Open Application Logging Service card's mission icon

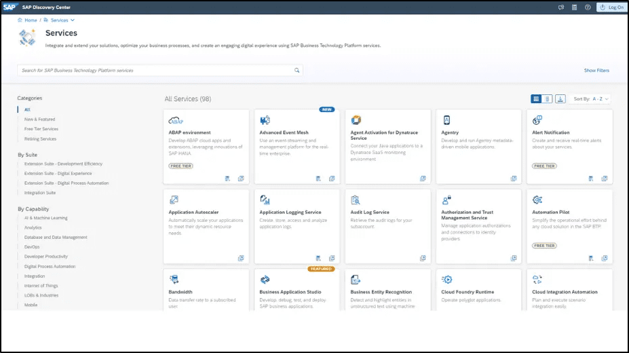[318, 258]
